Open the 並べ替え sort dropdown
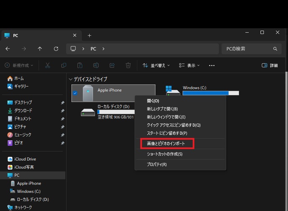 (156, 65)
